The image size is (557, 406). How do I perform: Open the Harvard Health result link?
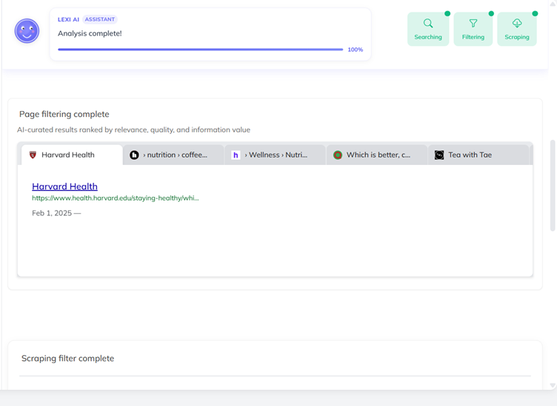click(64, 186)
